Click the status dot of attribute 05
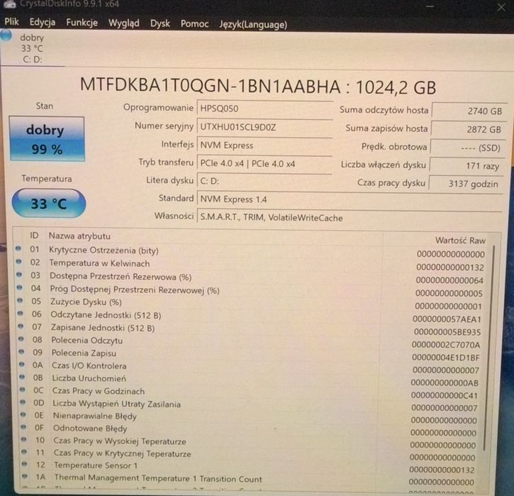 point(20,300)
